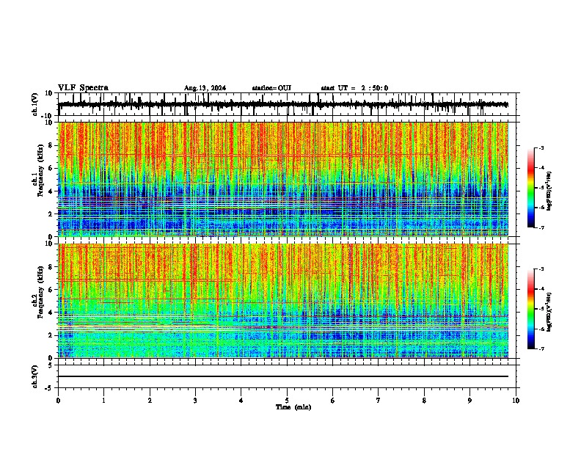Select the date text "Aug.13, 2024"

[205, 88]
